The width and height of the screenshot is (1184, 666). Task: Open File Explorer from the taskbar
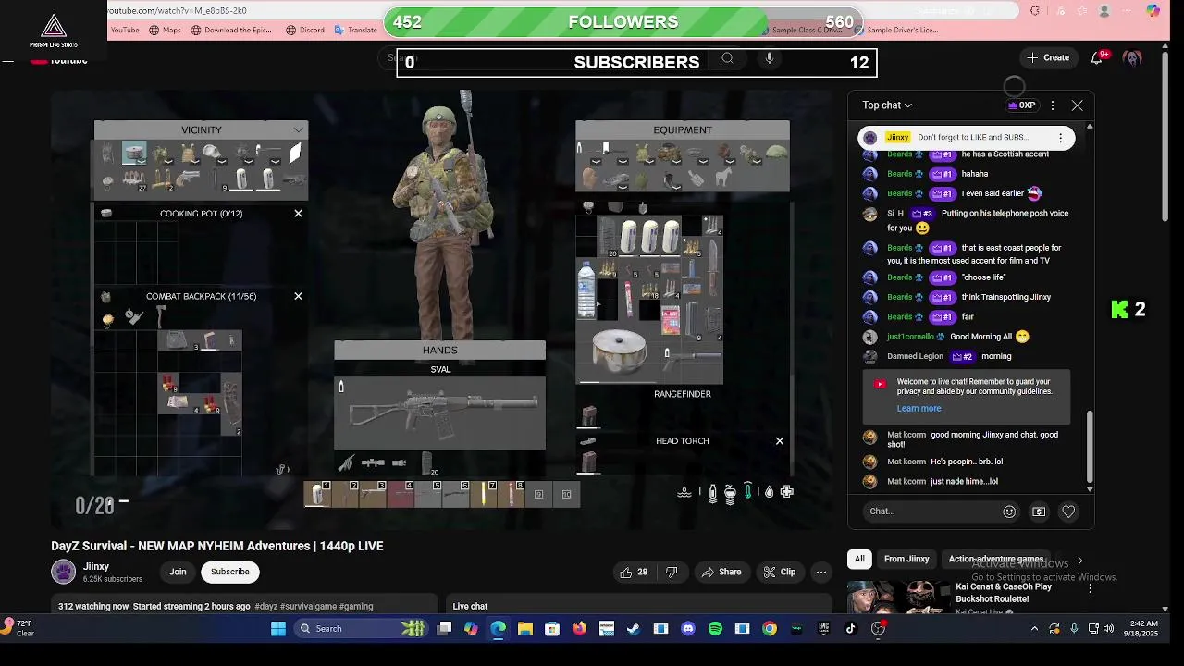[524, 629]
